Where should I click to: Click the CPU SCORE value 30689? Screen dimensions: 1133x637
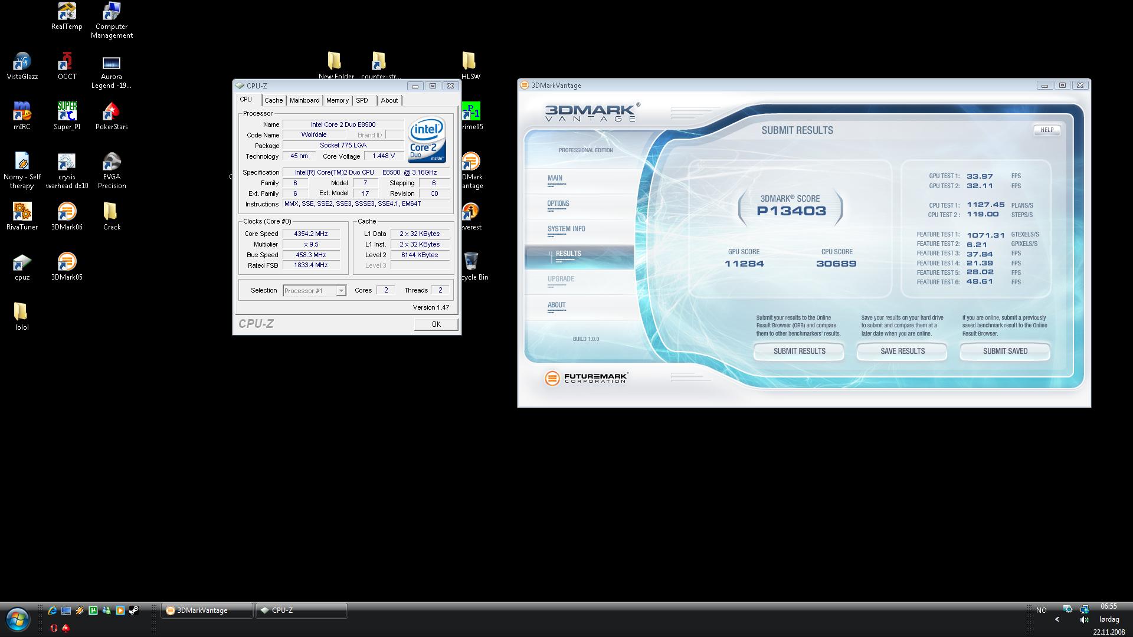coord(836,264)
